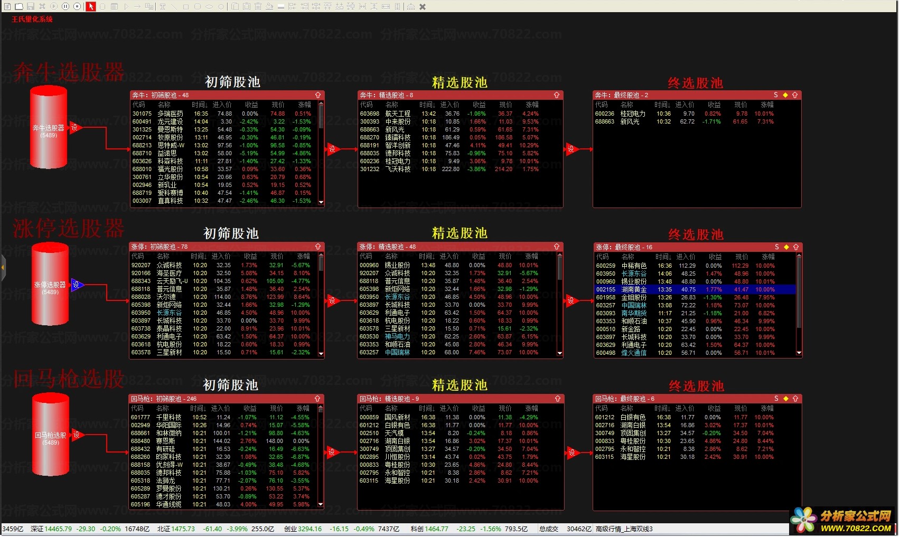The image size is (900, 537).
Task: Click the 涨停选股器 cylinder node
Action: [50, 285]
